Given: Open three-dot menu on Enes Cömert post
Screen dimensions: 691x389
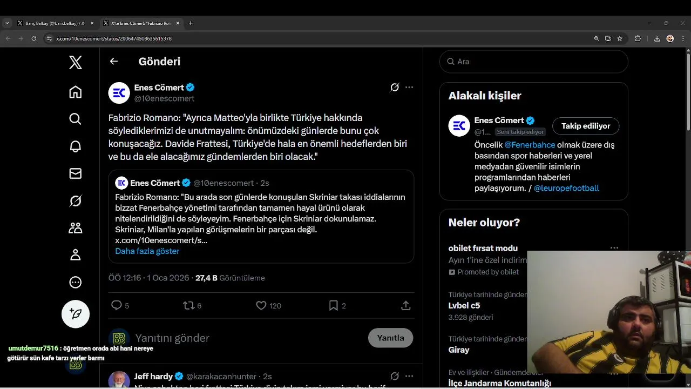Looking at the screenshot, I should coord(409,88).
